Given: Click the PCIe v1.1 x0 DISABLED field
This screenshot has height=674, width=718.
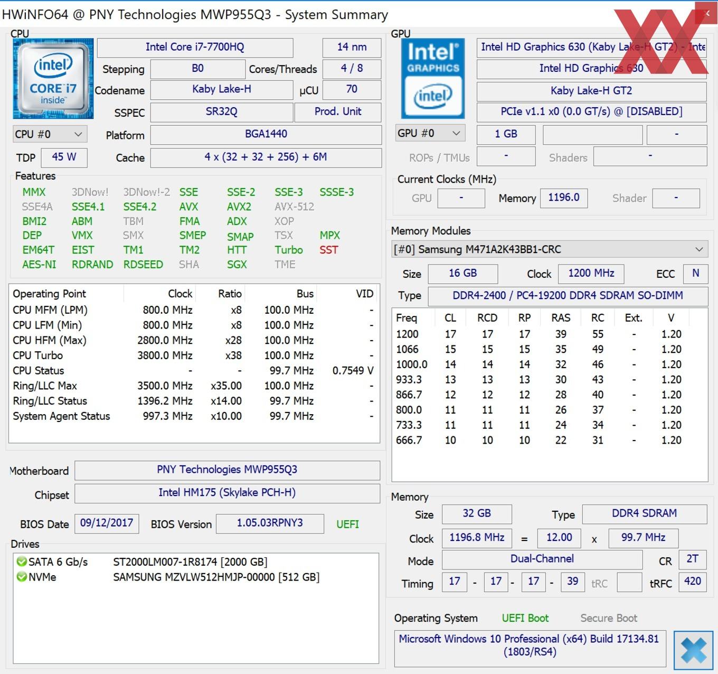Looking at the screenshot, I should [591, 112].
